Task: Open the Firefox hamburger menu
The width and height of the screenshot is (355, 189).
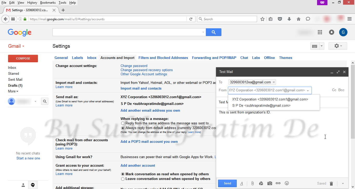Action: [350, 19]
